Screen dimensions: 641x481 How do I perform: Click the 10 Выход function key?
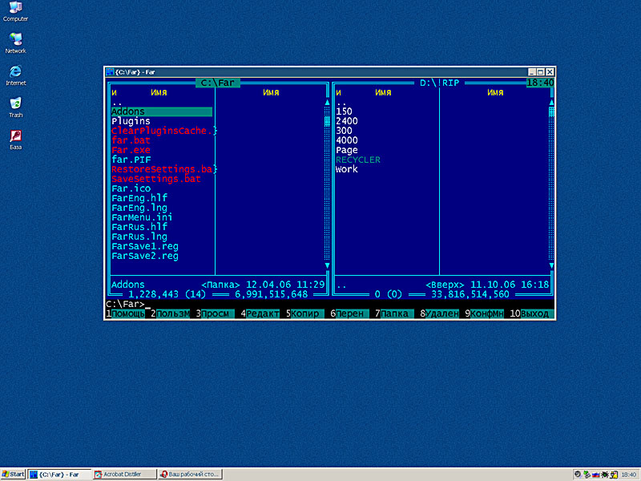(x=532, y=313)
